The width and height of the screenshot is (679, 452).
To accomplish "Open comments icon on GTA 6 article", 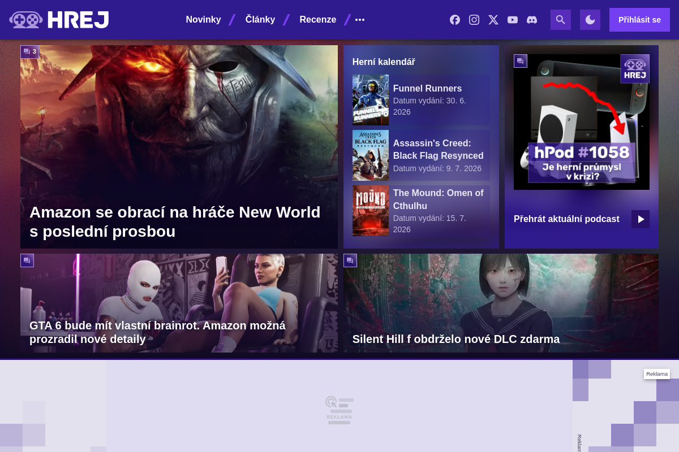I will pos(27,260).
